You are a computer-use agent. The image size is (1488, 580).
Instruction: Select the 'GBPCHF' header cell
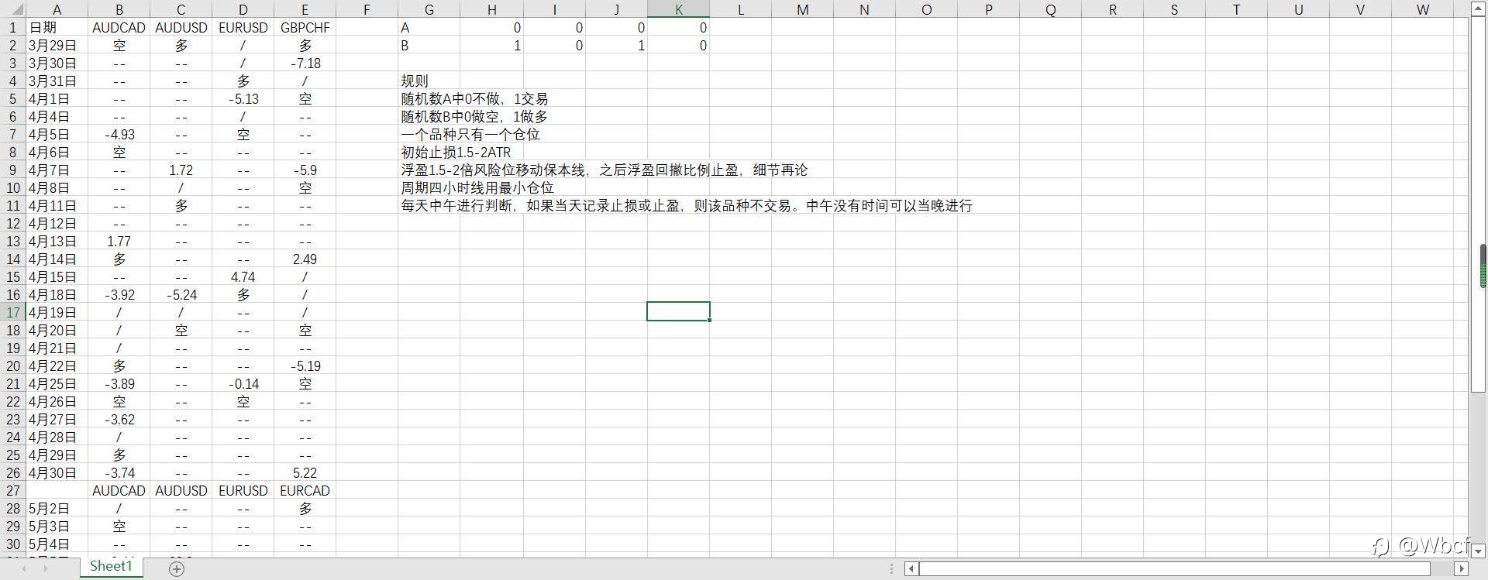305,27
